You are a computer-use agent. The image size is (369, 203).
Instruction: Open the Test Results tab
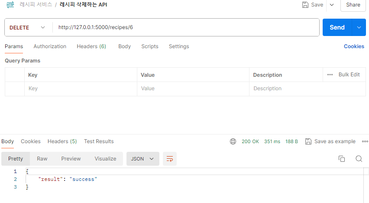[x=99, y=141]
